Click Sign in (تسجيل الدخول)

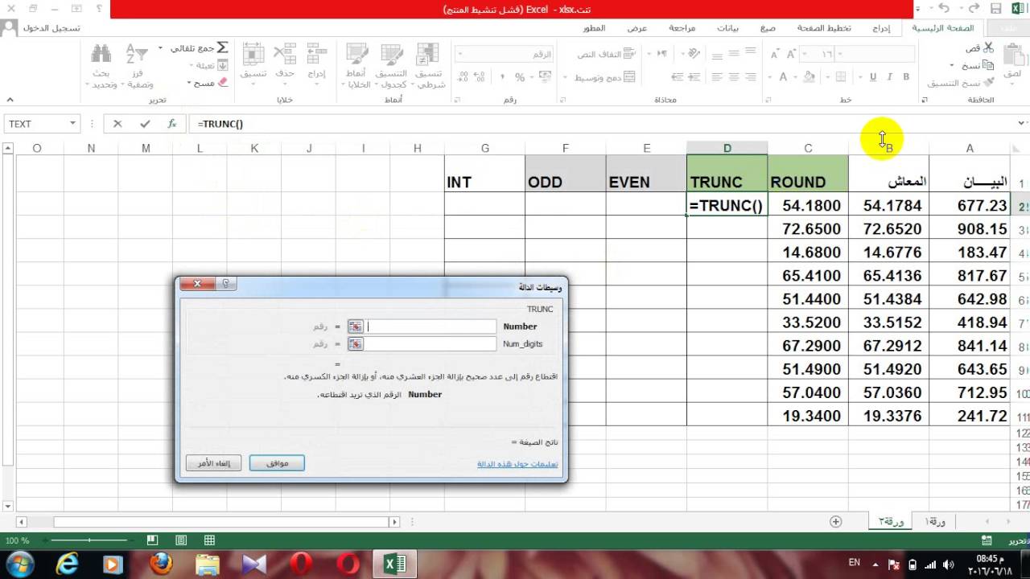51,28
